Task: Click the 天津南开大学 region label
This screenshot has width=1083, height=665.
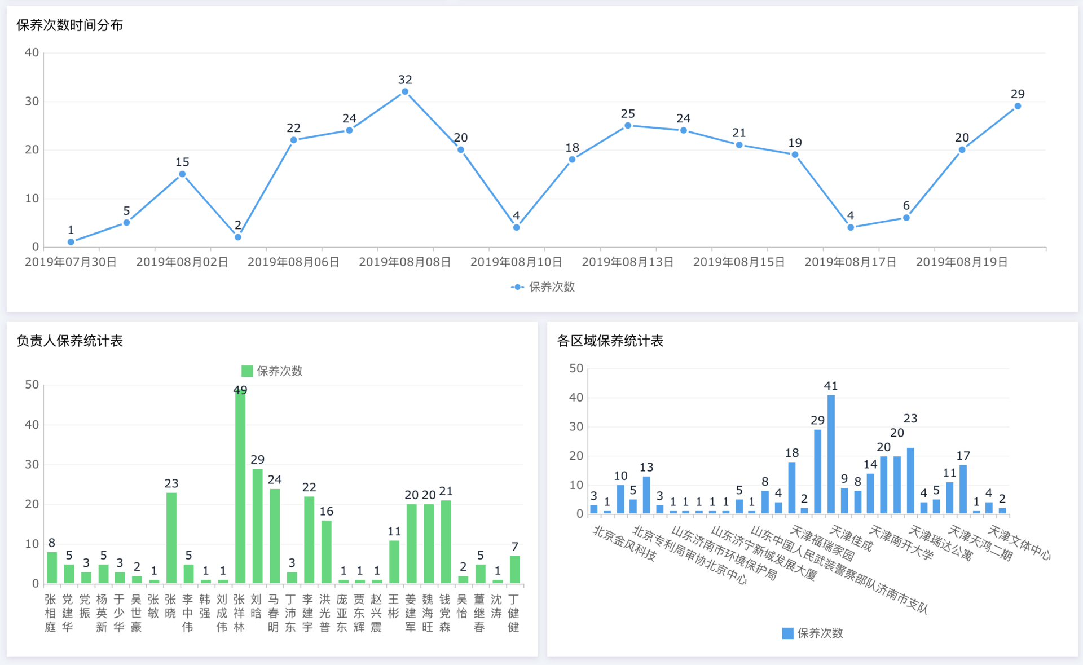Action: click(x=901, y=542)
